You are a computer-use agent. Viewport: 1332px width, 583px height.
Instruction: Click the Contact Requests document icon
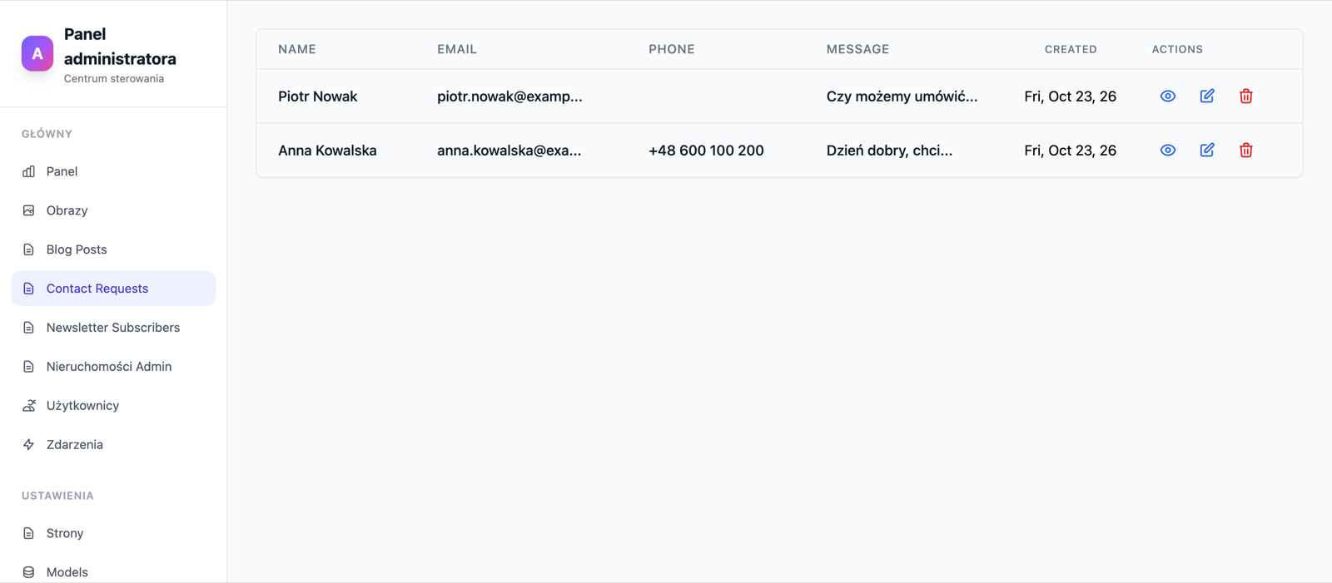coord(29,289)
